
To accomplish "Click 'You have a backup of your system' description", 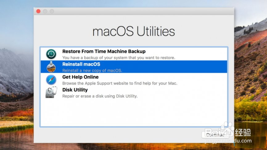I will [x=119, y=58].
